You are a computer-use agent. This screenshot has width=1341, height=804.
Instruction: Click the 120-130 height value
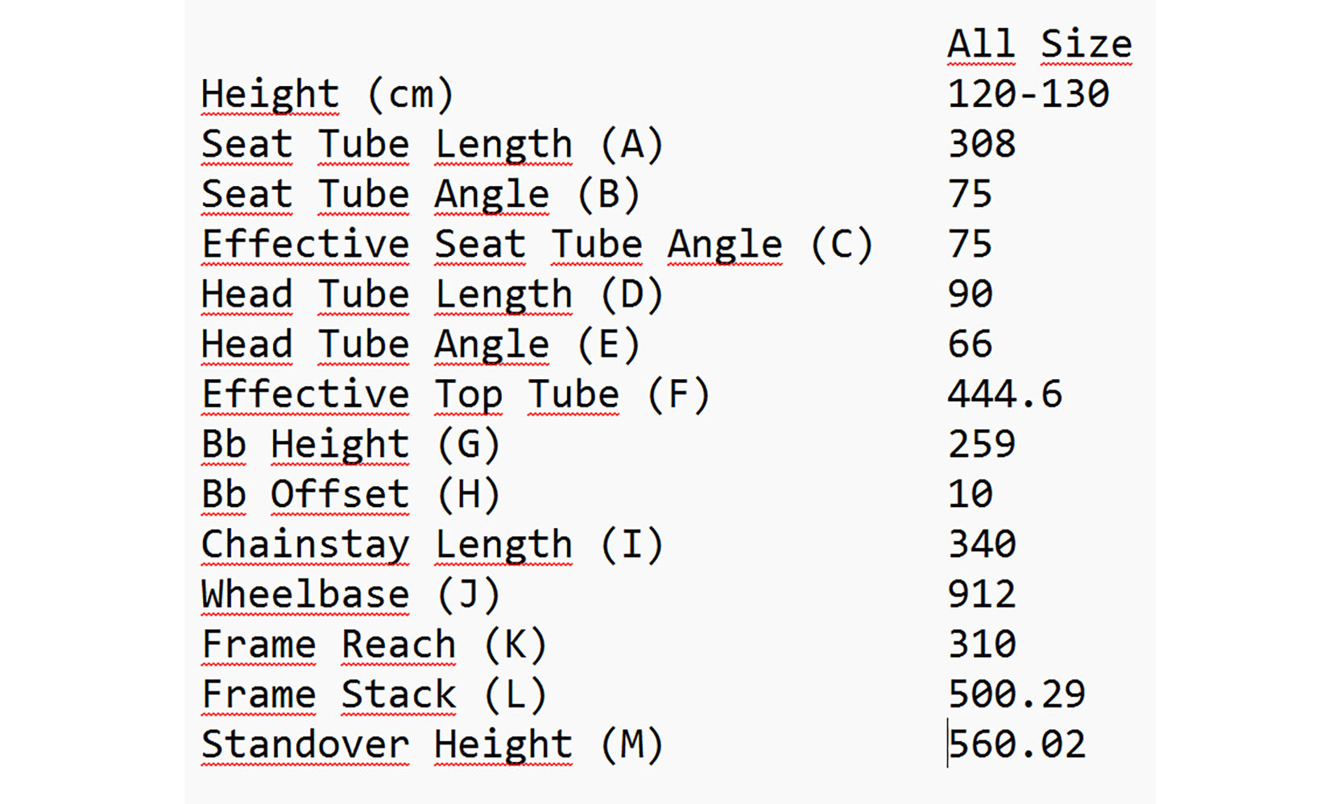coord(1028,94)
